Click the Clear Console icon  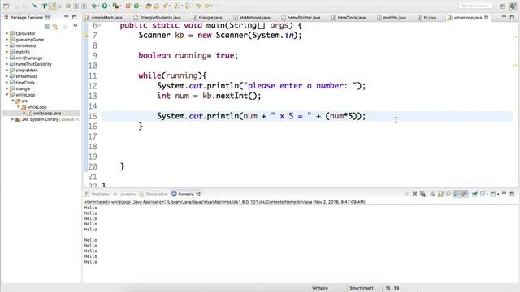pyautogui.click(x=433, y=194)
